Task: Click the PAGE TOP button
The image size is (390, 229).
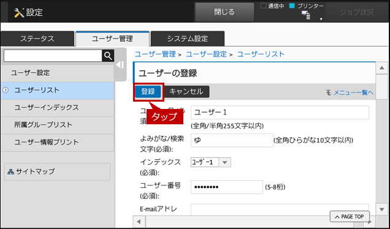Action: click(x=350, y=217)
